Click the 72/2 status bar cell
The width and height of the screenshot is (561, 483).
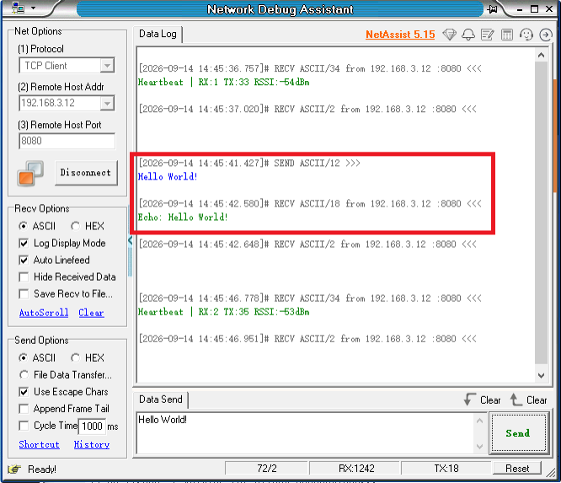click(x=266, y=469)
